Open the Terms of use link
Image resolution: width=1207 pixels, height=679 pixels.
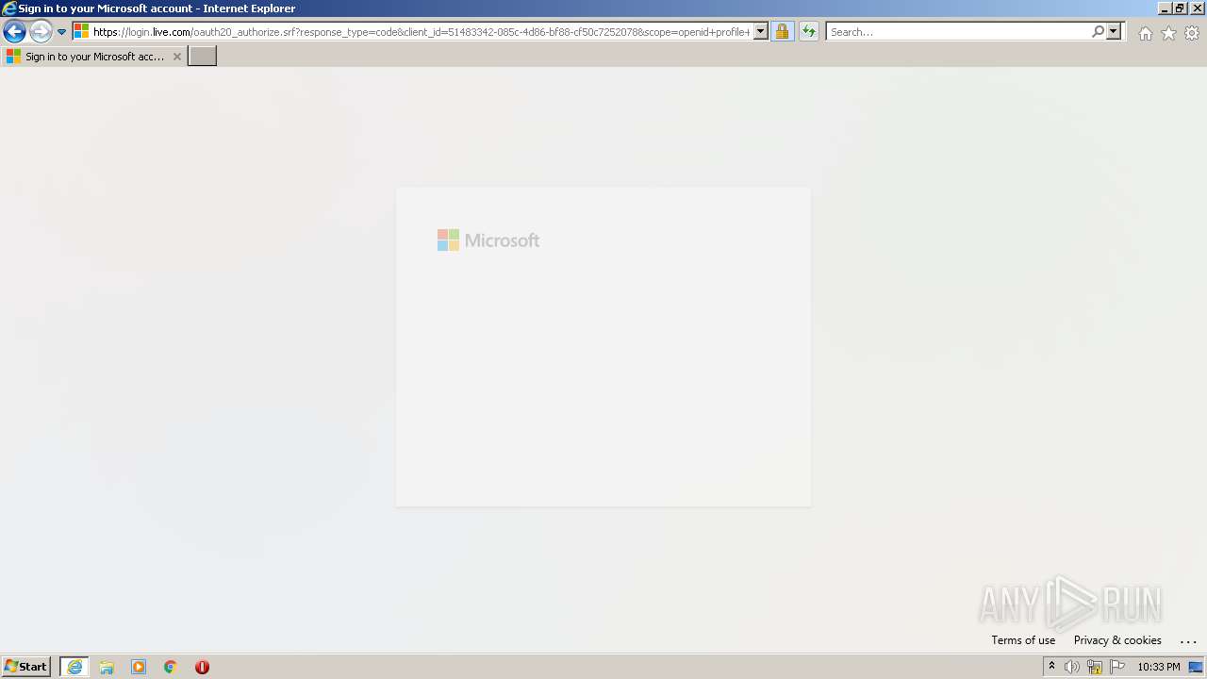point(1023,640)
